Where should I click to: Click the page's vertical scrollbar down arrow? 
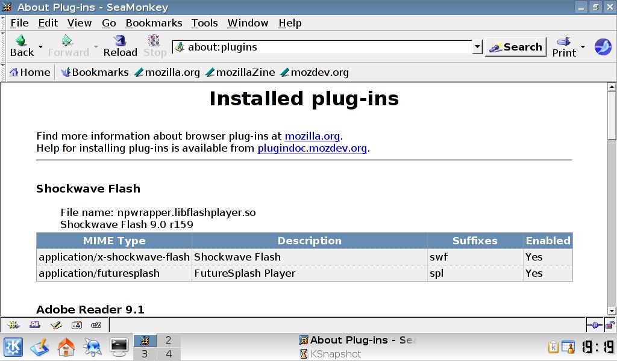point(612,310)
